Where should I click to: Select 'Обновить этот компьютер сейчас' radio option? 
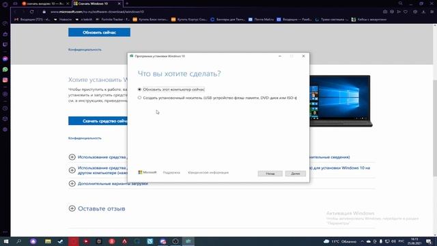[139, 90]
